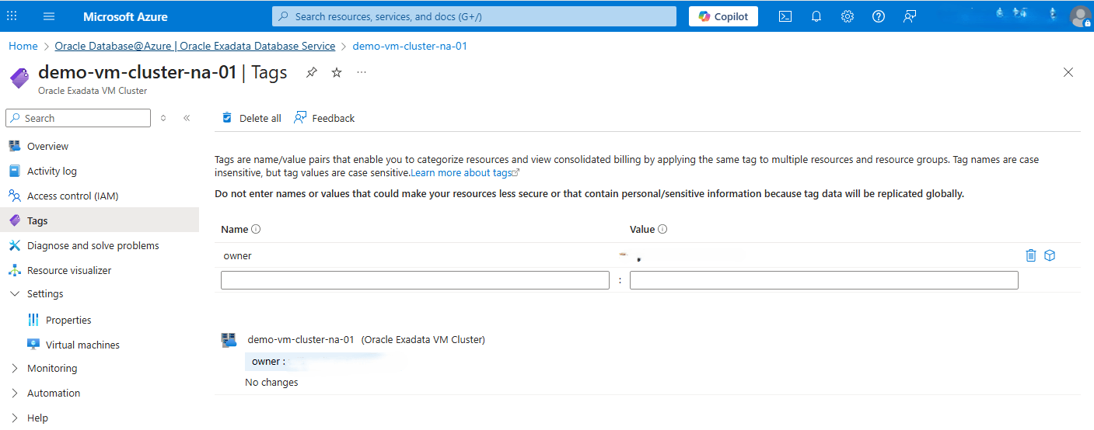Click the empty tag Name input
Image resolution: width=1094 pixels, height=430 pixels.
(x=415, y=280)
